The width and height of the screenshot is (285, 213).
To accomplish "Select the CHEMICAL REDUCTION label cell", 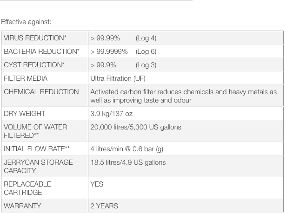I will click(41, 92).
